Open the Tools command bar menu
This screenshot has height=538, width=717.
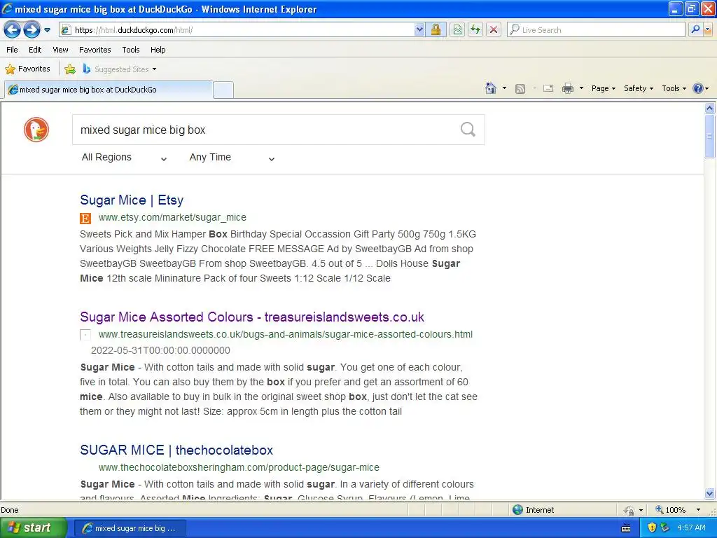(674, 88)
